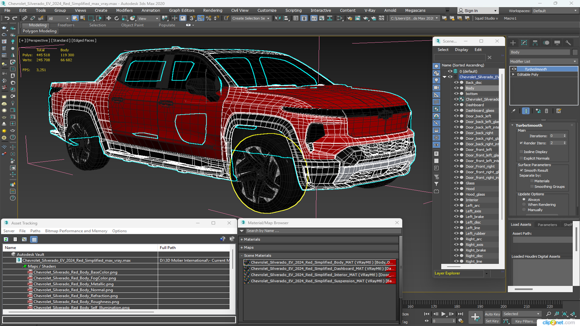
Task: Expand the Editable Poly stack entry
Action: click(x=513, y=75)
